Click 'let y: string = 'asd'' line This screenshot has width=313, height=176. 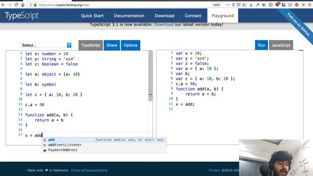pyautogui.click(x=50, y=59)
